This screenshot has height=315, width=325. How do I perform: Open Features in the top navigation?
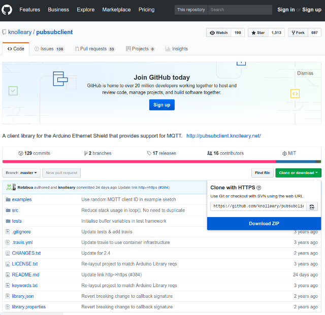(x=29, y=10)
